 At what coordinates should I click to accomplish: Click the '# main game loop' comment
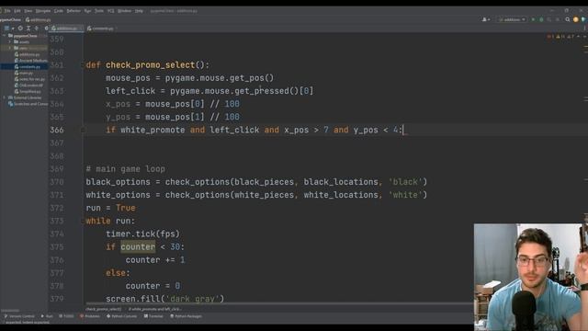point(126,169)
